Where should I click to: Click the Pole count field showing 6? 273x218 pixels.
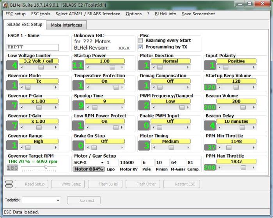pos(148,163)
